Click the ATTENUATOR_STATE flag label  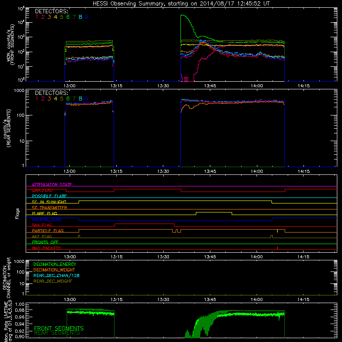[52, 185]
